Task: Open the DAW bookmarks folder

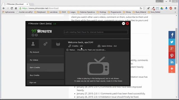Action: (x=63, y=12)
